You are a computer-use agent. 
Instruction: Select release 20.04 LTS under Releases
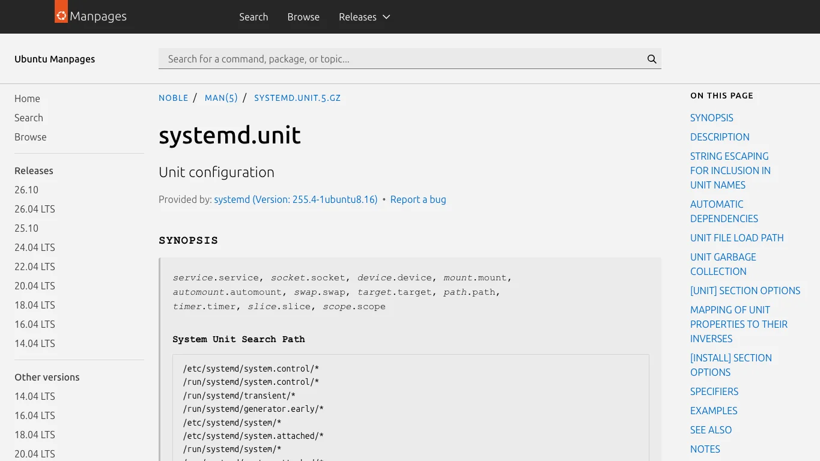tap(35, 286)
